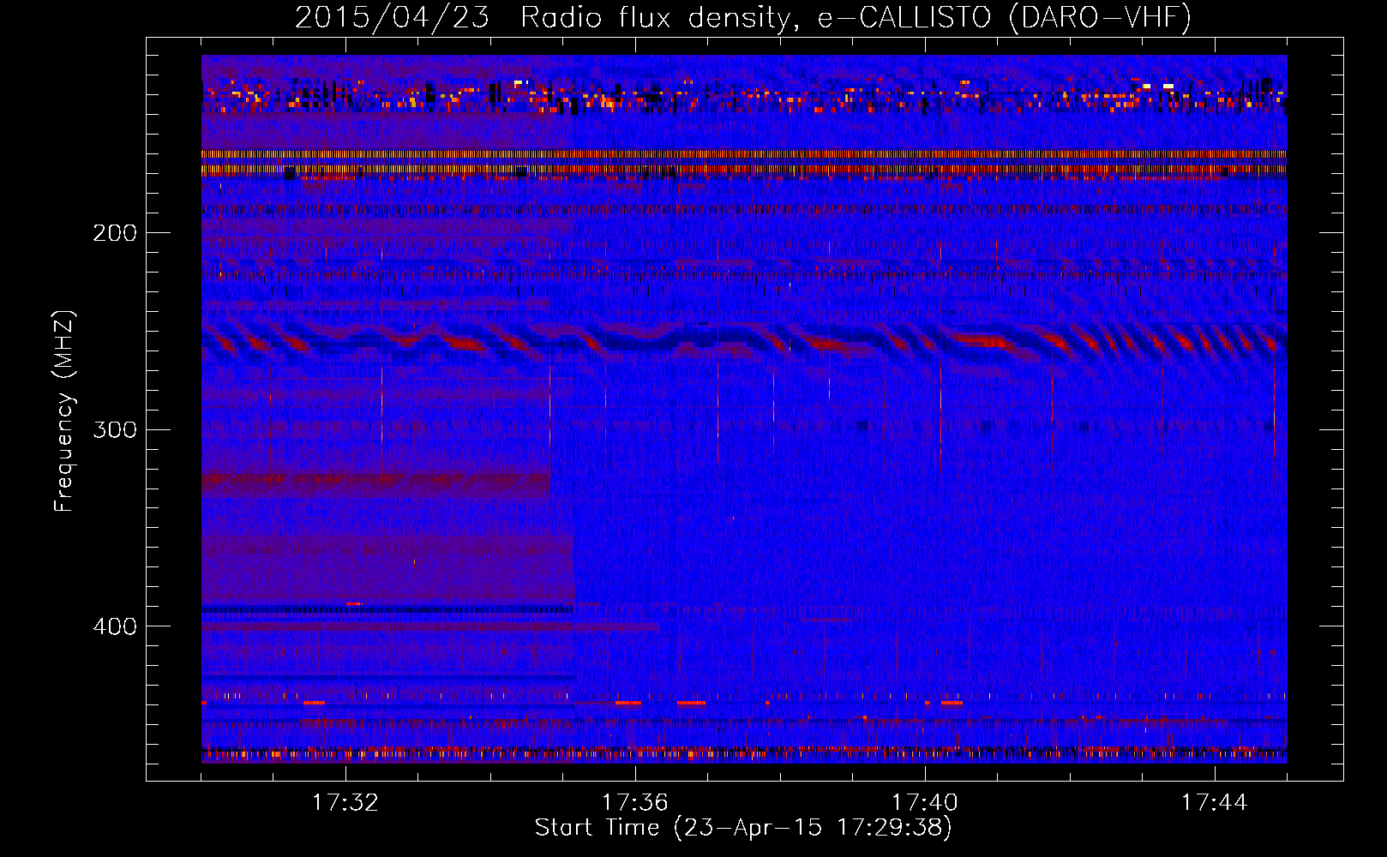Click the 'Frequency (MHZ)' axis label

(64, 411)
